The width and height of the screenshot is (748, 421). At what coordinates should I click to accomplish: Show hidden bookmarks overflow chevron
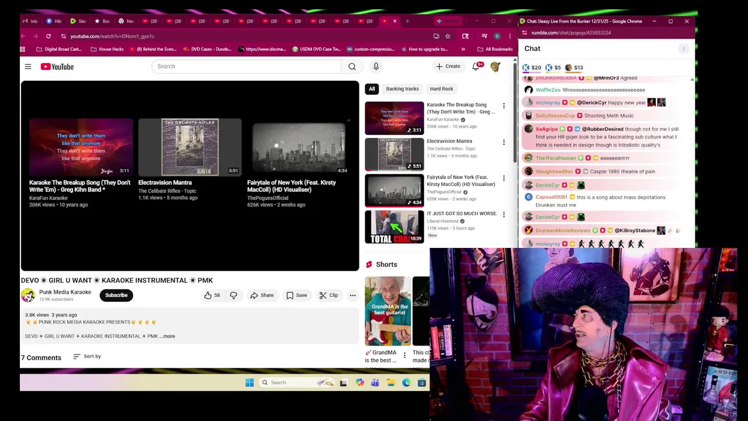click(463, 49)
